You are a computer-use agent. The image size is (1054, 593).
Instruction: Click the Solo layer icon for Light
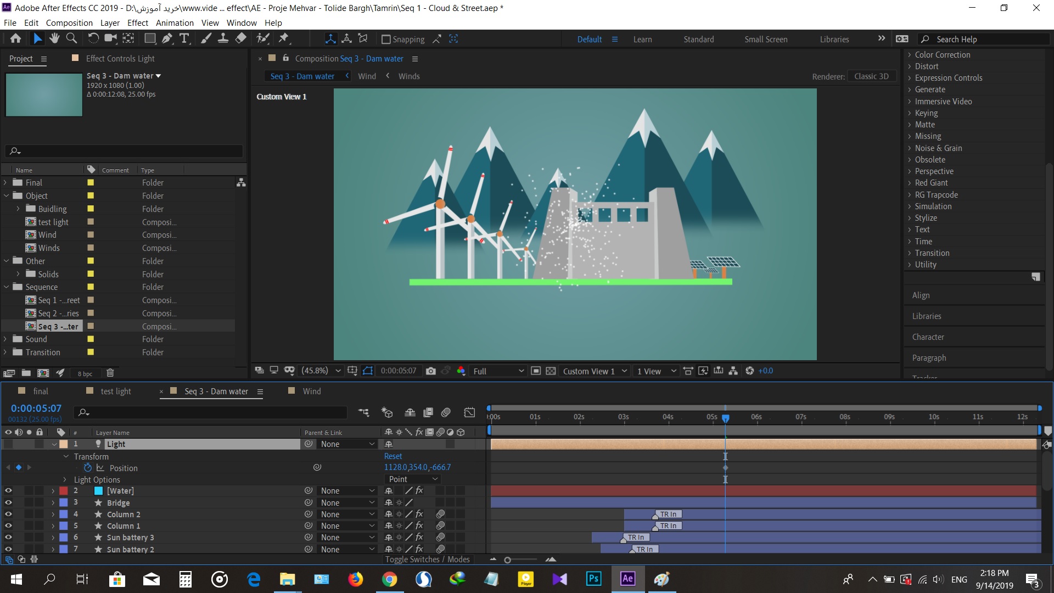click(x=27, y=444)
